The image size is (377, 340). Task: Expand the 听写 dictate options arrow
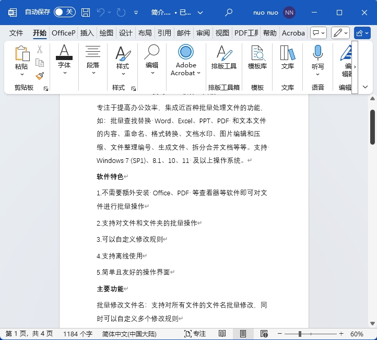pos(317,74)
